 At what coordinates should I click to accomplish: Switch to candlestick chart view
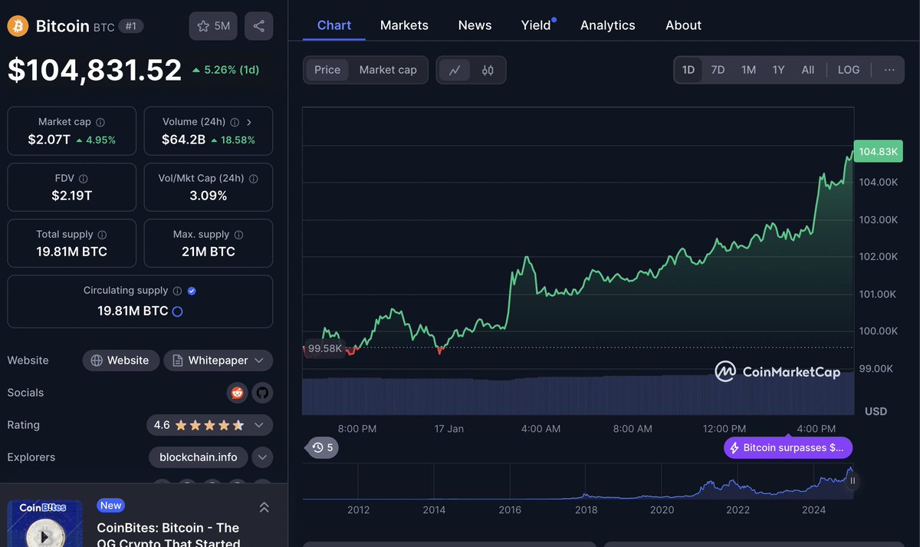point(488,70)
